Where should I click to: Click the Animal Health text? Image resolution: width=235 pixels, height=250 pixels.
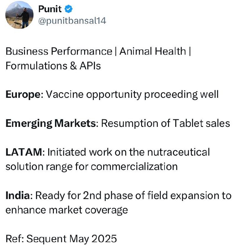tap(153, 51)
